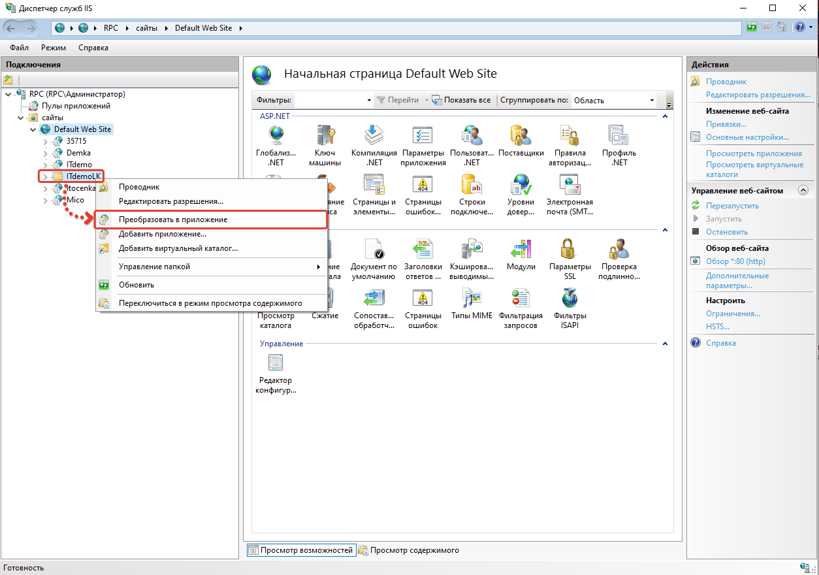The height and width of the screenshot is (575, 819).
Task: Click the Основные настройки link
Action: click(x=747, y=137)
